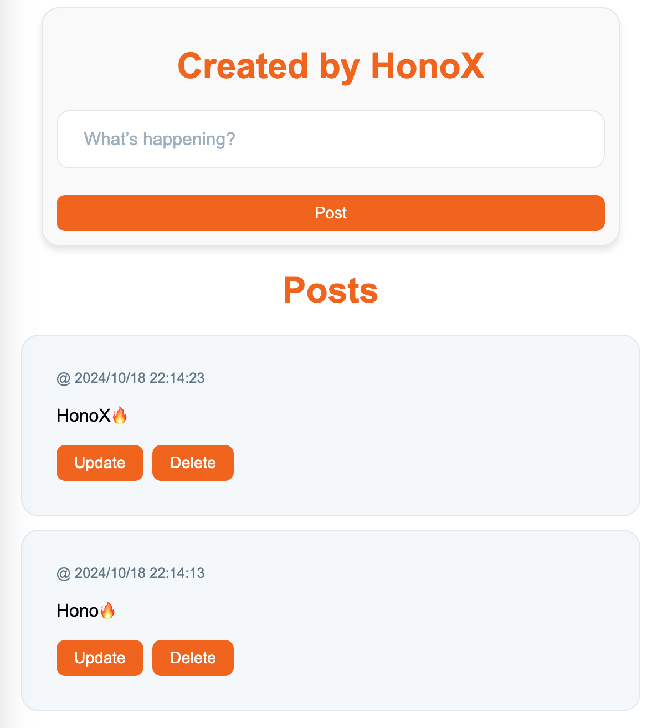This screenshot has width=657, height=728.
Task: Click the "Created by HonoX" heading
Action: coord(331,66)
